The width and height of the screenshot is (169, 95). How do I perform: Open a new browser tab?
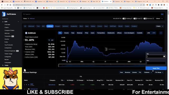pos(147,2)
